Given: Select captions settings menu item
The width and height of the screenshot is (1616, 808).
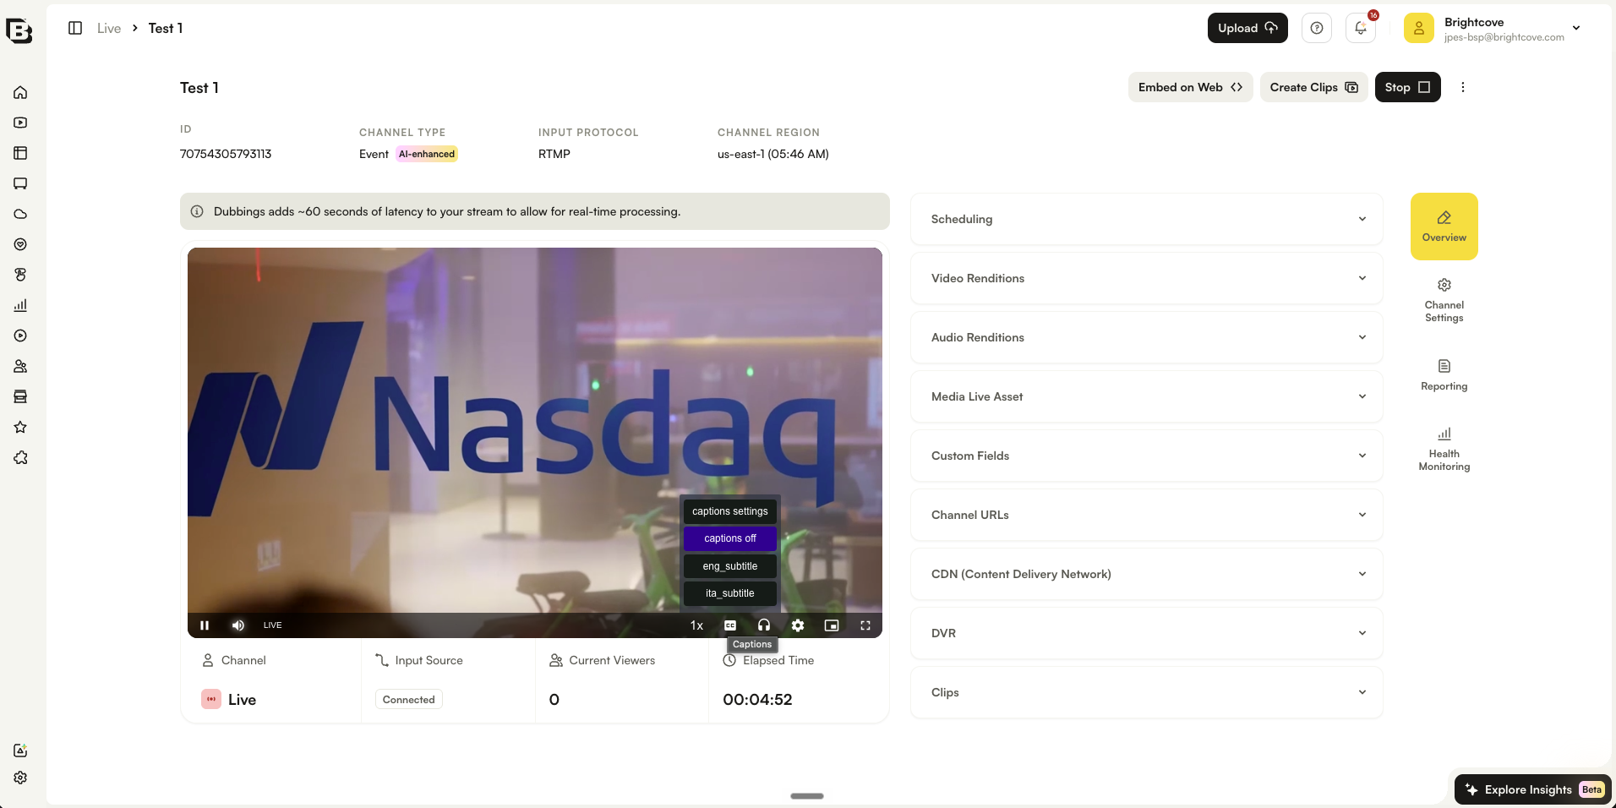Looking at the screenshot, I should pyautogui.click(x=730, y=511).
